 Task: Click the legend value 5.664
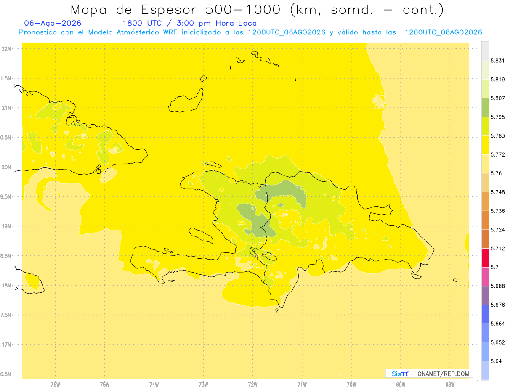click(x=497, y=324)
